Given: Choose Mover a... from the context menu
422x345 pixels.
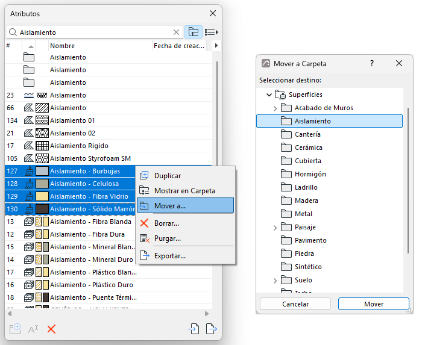Looking at the screenshot, I should 185,206.
